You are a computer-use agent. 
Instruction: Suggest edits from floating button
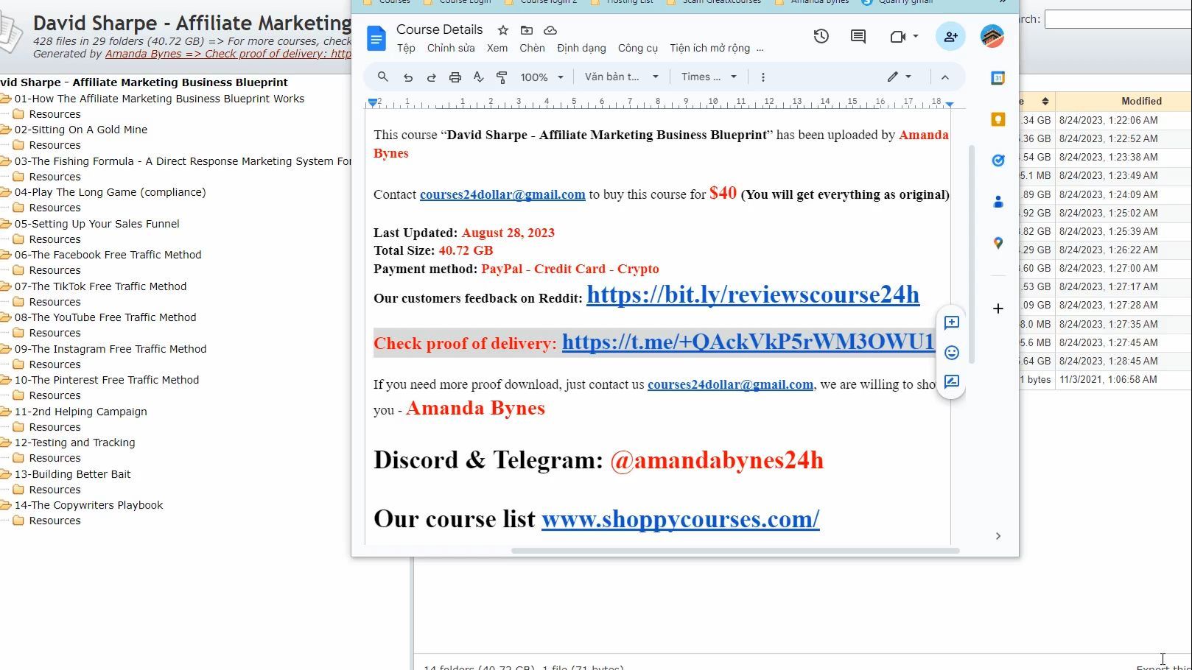[x=952, y=382]
